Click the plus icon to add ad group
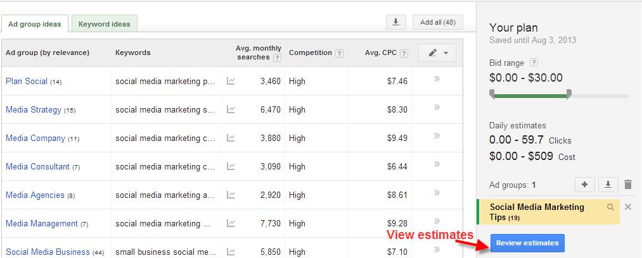The image size is (642, 258). pos(585,185)
